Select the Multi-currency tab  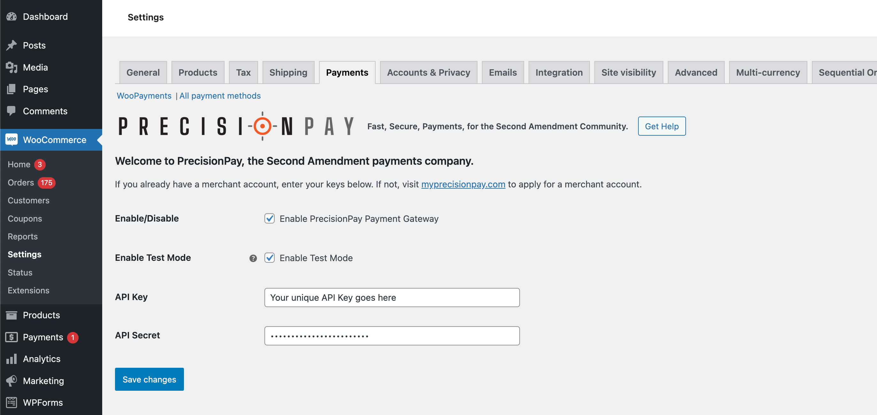click(768, 72)
